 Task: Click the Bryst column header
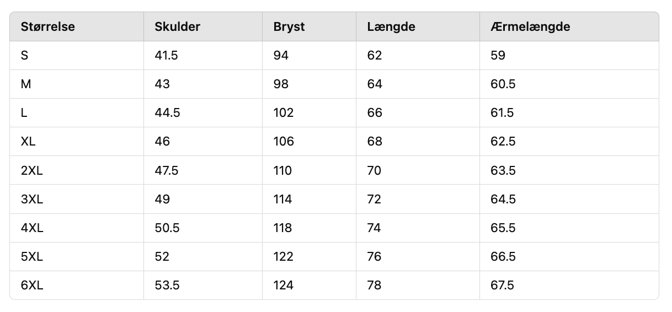(x=289, y=27)
